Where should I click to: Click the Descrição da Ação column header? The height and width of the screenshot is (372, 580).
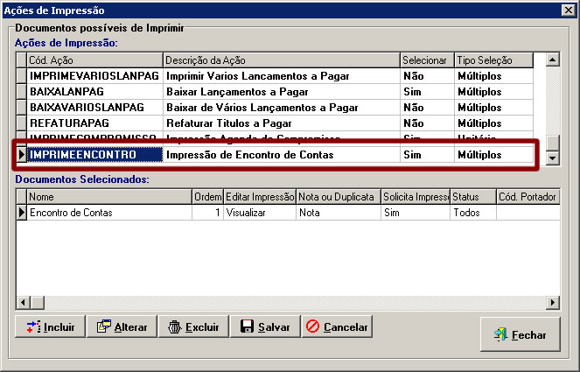coord(281,60)
